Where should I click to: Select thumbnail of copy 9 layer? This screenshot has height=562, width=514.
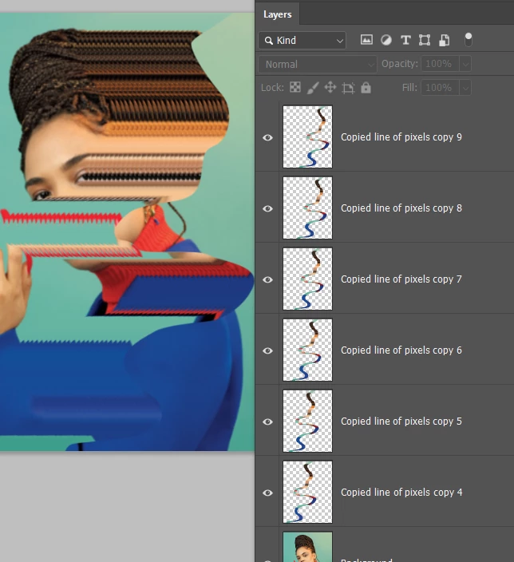coord(307,137)
